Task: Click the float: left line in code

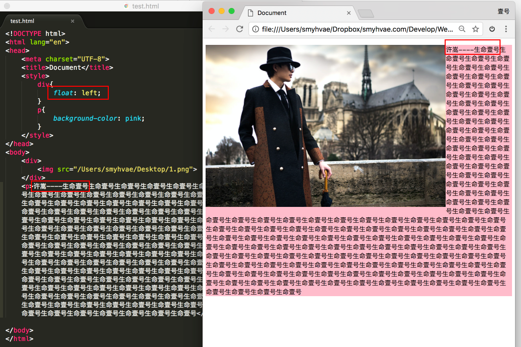Action: pos(77,93)
